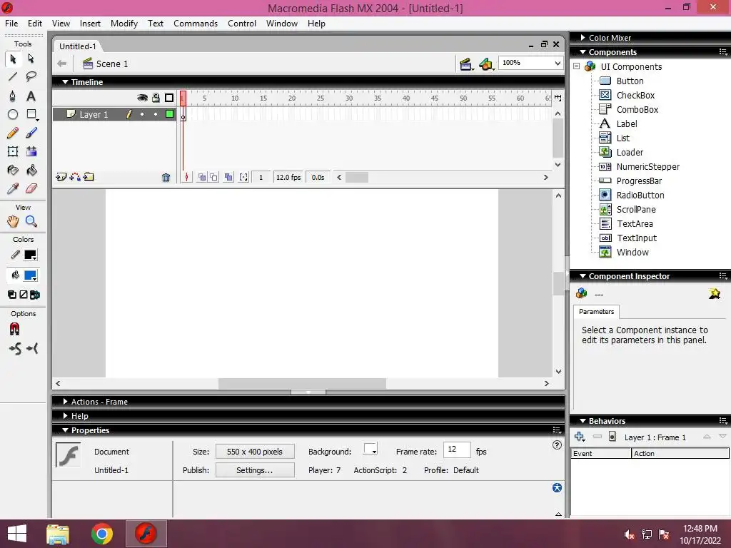Select the Hand tool

(13, 222)
